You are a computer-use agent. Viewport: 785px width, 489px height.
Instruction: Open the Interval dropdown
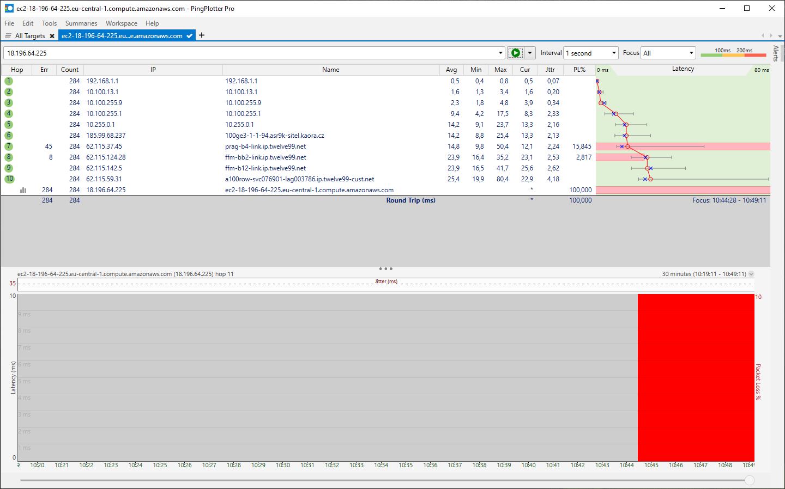coord(590,53)
